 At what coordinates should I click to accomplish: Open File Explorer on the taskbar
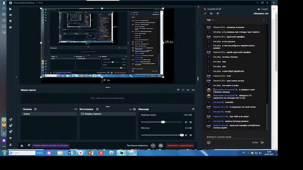60,153
